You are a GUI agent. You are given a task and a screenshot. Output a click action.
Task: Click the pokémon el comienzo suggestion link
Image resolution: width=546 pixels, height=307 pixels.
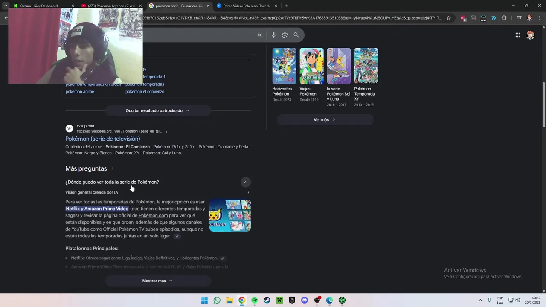click(x=145, y=92)
